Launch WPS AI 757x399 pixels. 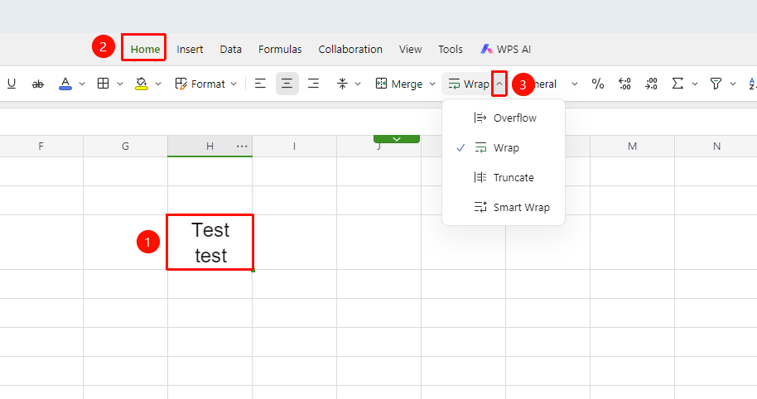coord(505,49)
